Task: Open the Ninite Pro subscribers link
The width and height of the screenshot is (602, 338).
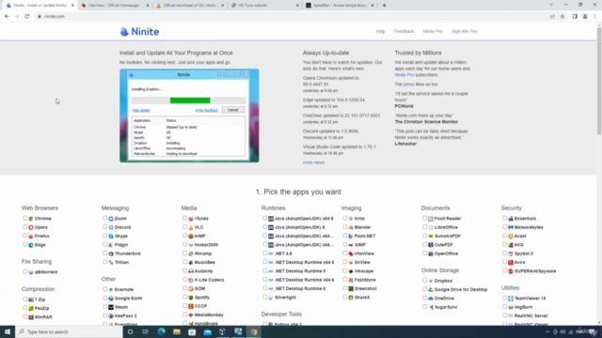Action: [404, 75]
